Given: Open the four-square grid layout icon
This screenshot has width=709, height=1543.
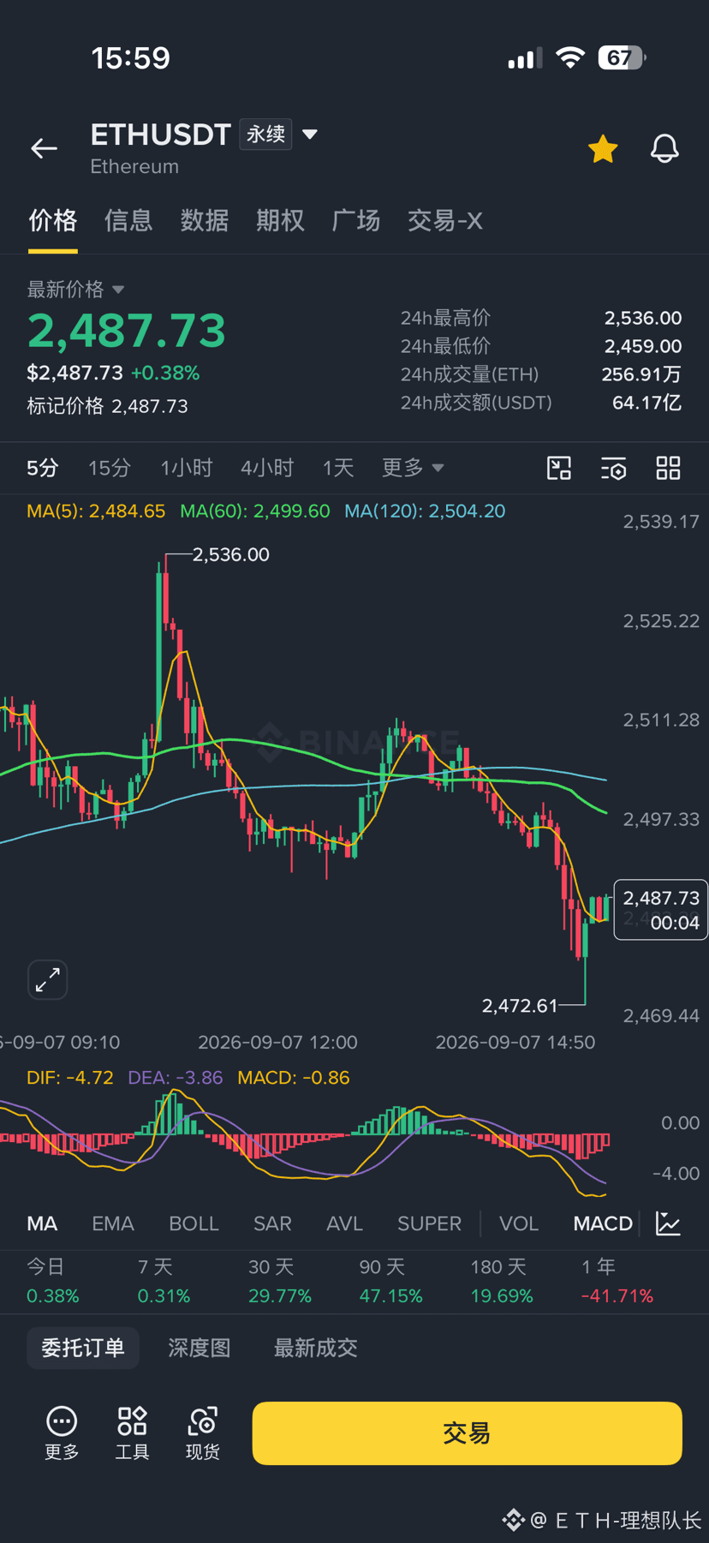Looking at the screenshot, I should click(x=668, y=468).
